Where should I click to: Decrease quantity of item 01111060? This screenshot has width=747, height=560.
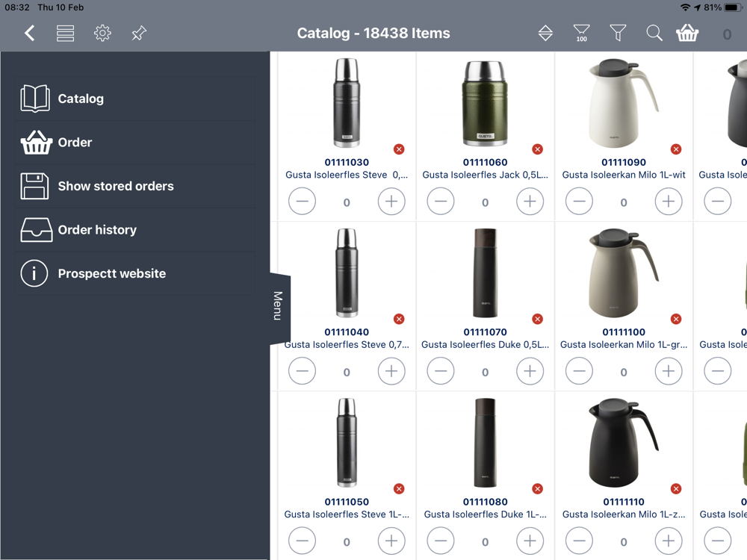(441, 202)
